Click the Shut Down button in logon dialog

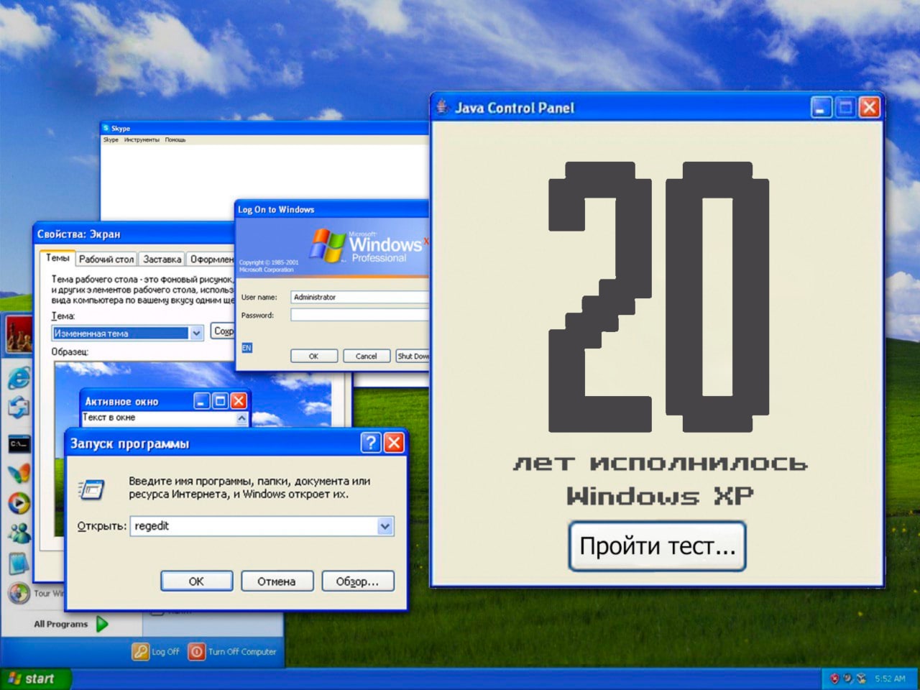tap(413, 356)
